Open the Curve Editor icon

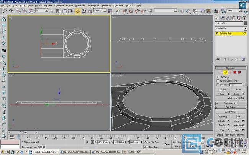(202, 11)
